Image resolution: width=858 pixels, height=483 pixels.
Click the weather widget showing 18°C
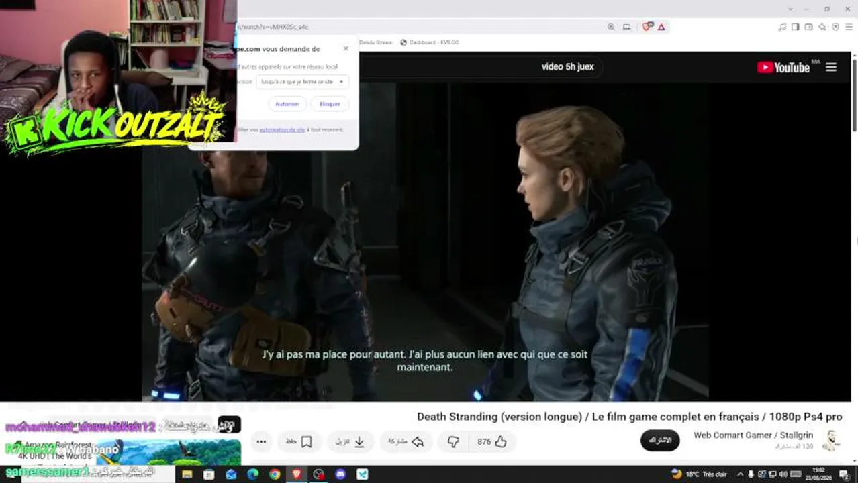click(x=699, y=474)
